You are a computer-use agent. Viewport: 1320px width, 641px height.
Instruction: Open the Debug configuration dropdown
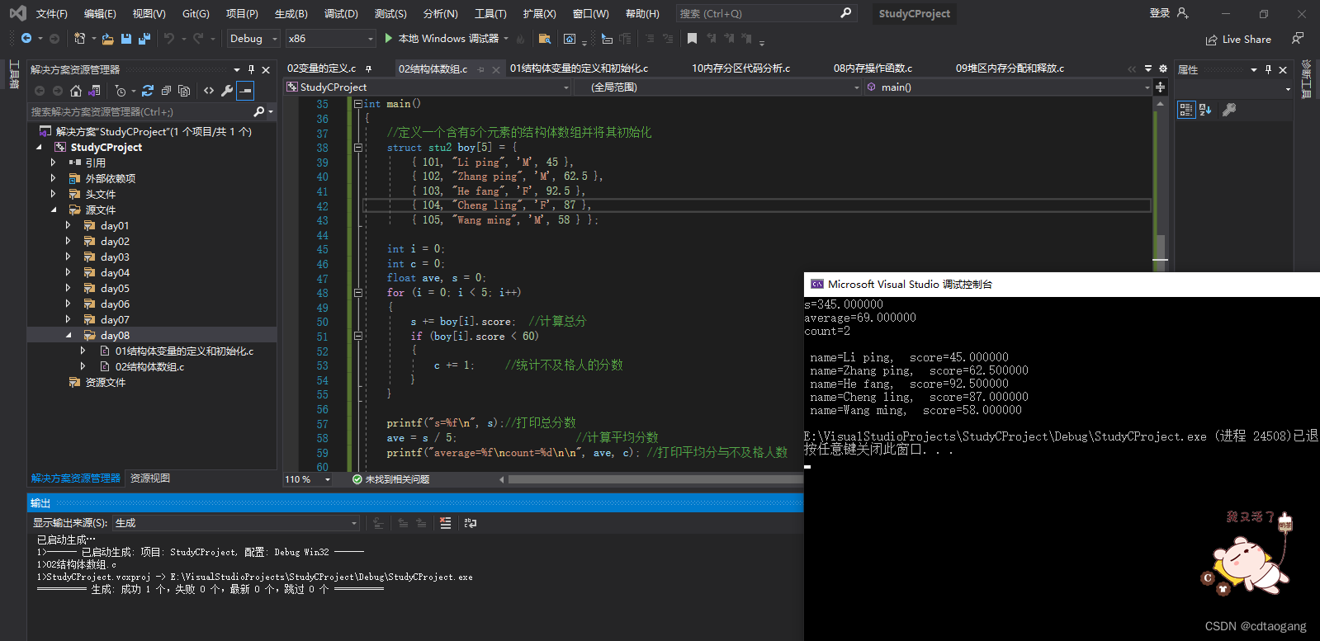(x=253, y=39)
